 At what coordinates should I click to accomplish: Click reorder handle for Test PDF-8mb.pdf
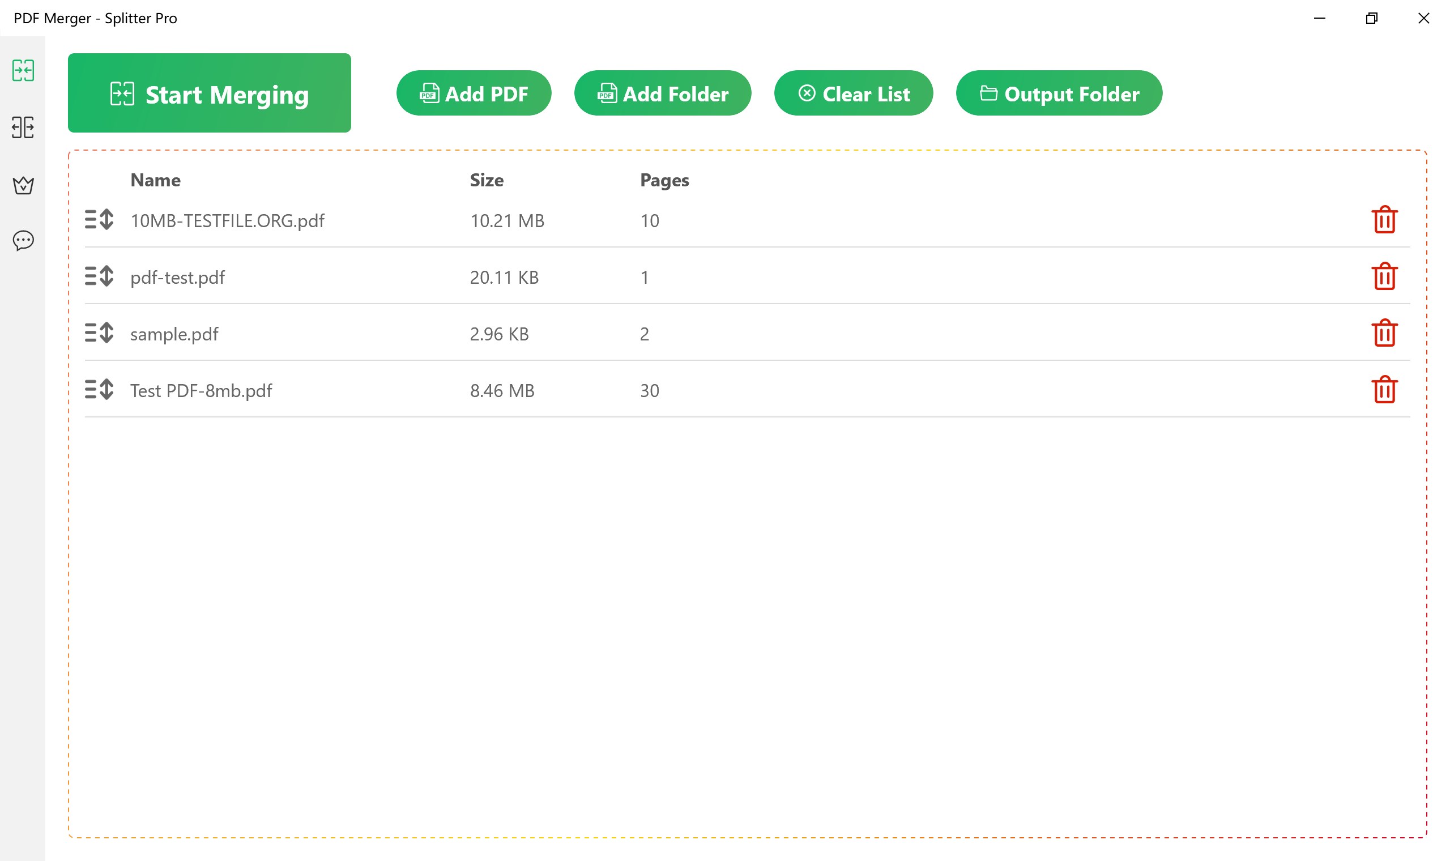coord(99,389)
